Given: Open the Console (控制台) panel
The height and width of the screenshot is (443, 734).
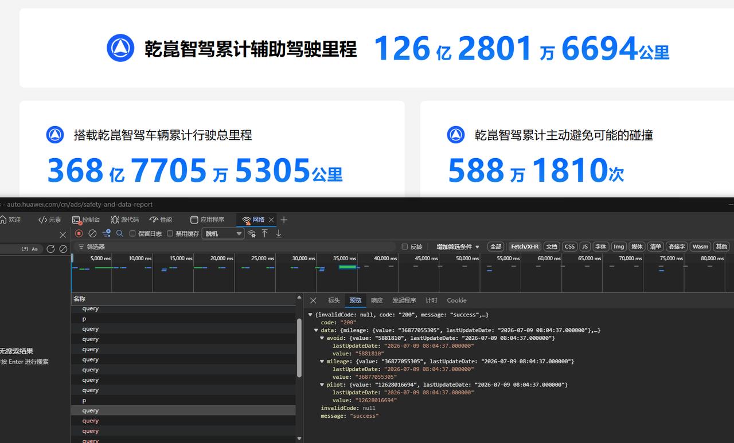Looking at the screenshot, I should 86,219.
